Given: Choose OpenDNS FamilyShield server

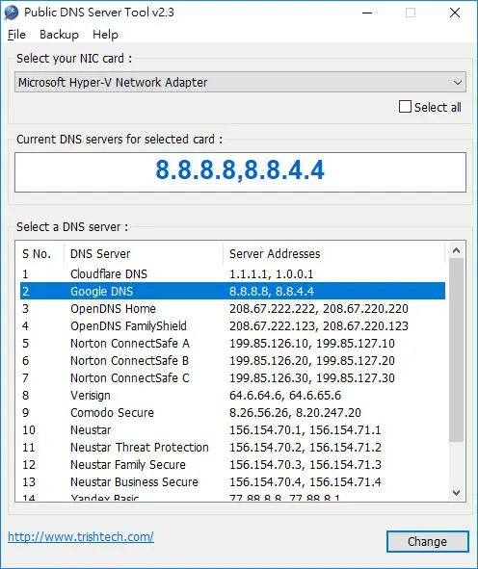Looking at the screenshot, I should click(x=232, y=325).
